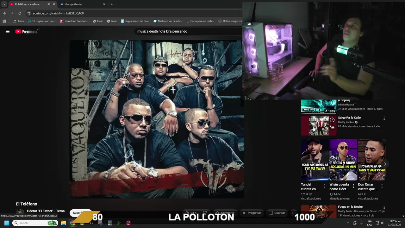
Task: Open the 15 Lugares con no... bookmark
Action: (41, 21)
